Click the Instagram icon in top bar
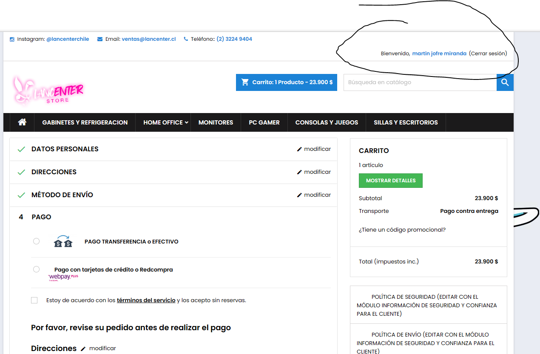Screen dimensions: 540x354 12,39
